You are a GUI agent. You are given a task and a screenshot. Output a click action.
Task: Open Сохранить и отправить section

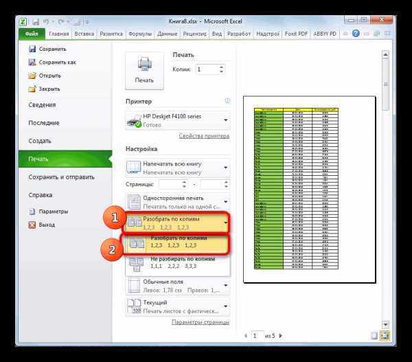point(61,177)
